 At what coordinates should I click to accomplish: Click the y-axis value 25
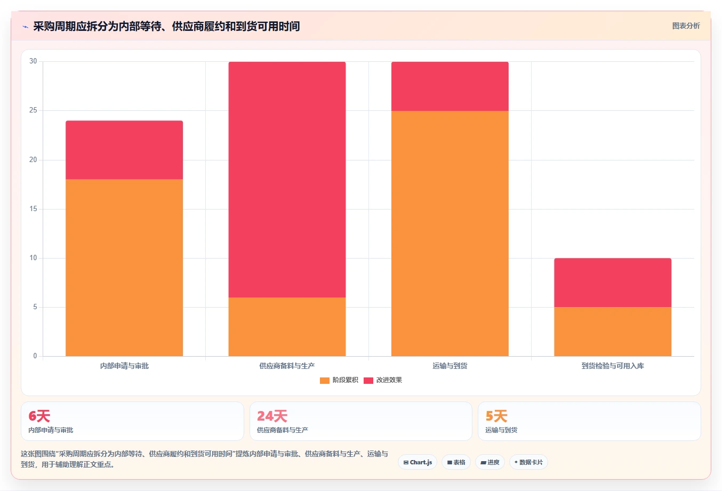33,110
